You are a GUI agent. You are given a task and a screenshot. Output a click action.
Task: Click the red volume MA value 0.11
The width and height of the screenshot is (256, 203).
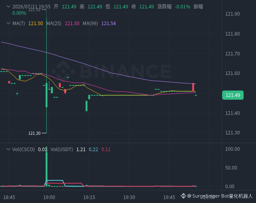(106, 150)
